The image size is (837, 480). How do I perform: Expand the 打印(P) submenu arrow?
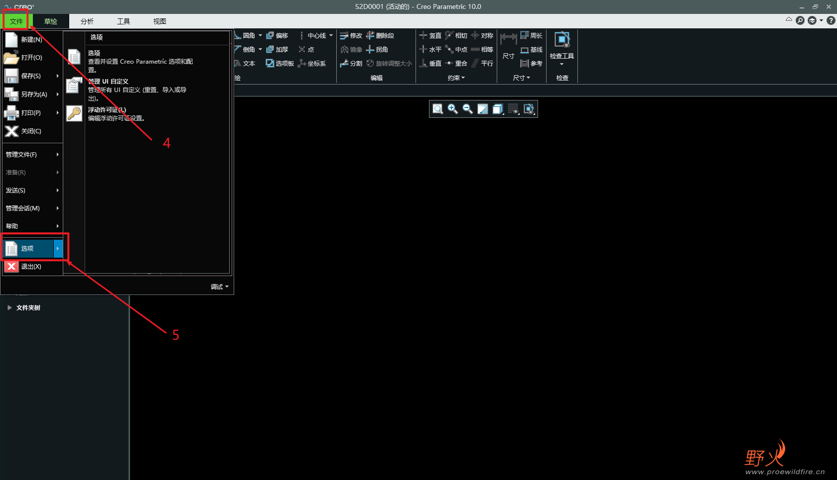coord(58,113)
